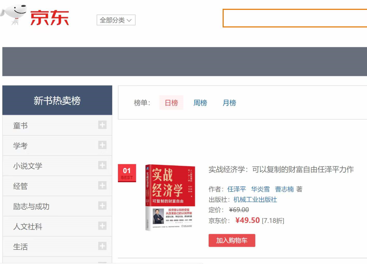Viewport: 367px width, 264px height.
Task: Open author 曹志楠 link
Action: (284, 189)
